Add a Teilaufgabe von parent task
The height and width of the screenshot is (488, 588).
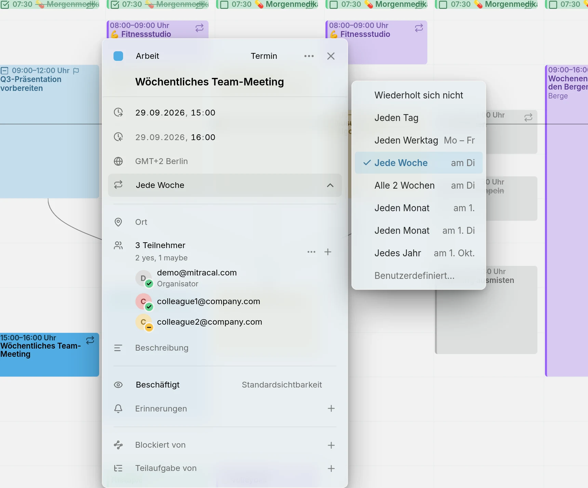click(331, 469)
